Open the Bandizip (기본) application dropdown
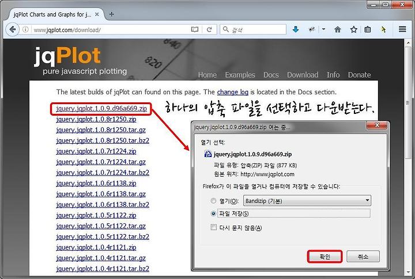This screenshot has height=279, width=415. pyautogui.click(x=307, y=201)
